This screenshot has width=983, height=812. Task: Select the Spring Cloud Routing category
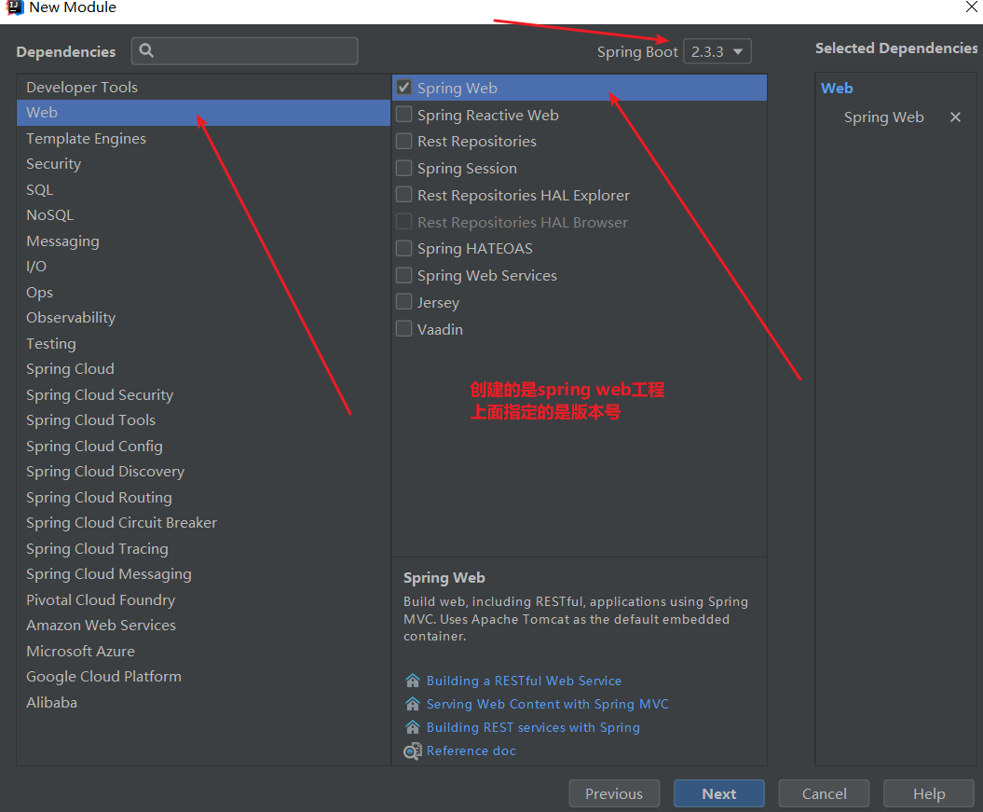[204, 497]
